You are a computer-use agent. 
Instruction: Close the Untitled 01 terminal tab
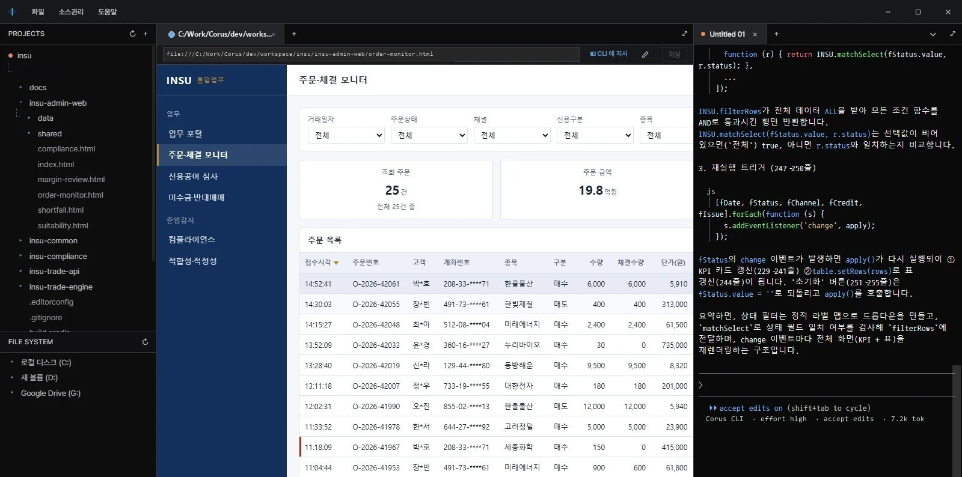pyautogui.click(x=755, y=34)
